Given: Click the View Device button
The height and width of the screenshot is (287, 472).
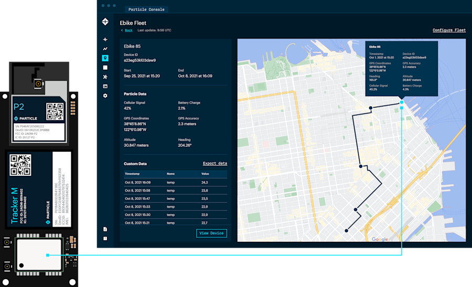Looking at the screenshot, I should (x=211, y=233).
